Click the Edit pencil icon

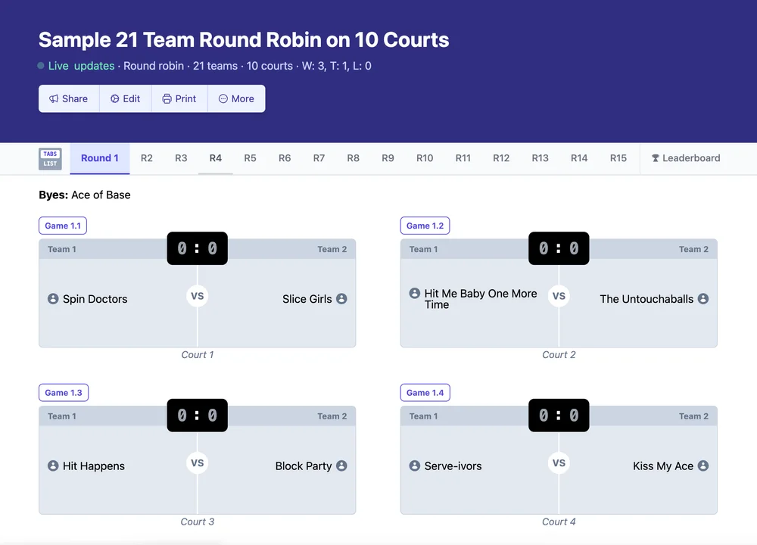pos(114,98)
